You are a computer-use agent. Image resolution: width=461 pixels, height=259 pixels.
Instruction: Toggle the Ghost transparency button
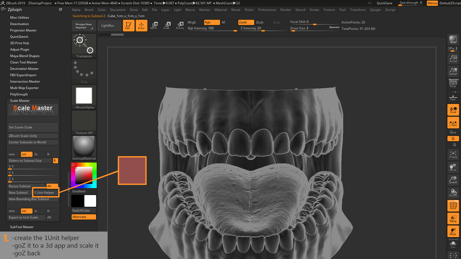pos(453,232)
